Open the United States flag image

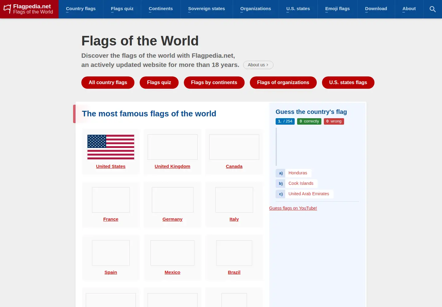(x=111, y=147)
